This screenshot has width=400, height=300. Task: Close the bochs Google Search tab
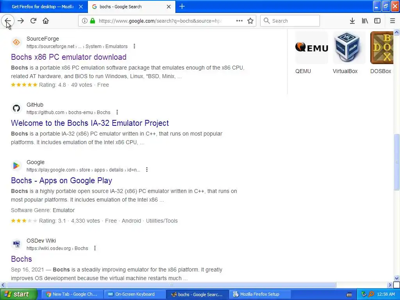point(169,7)
